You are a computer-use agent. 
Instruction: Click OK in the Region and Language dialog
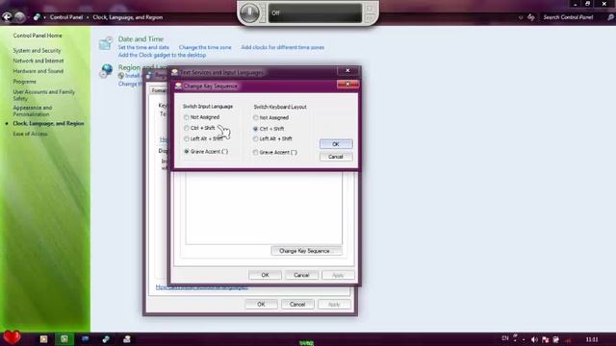[261, 304]
